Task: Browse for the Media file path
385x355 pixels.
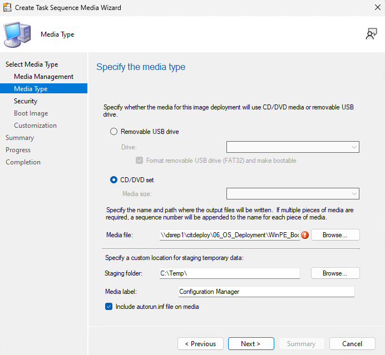Action: (335, 235)
